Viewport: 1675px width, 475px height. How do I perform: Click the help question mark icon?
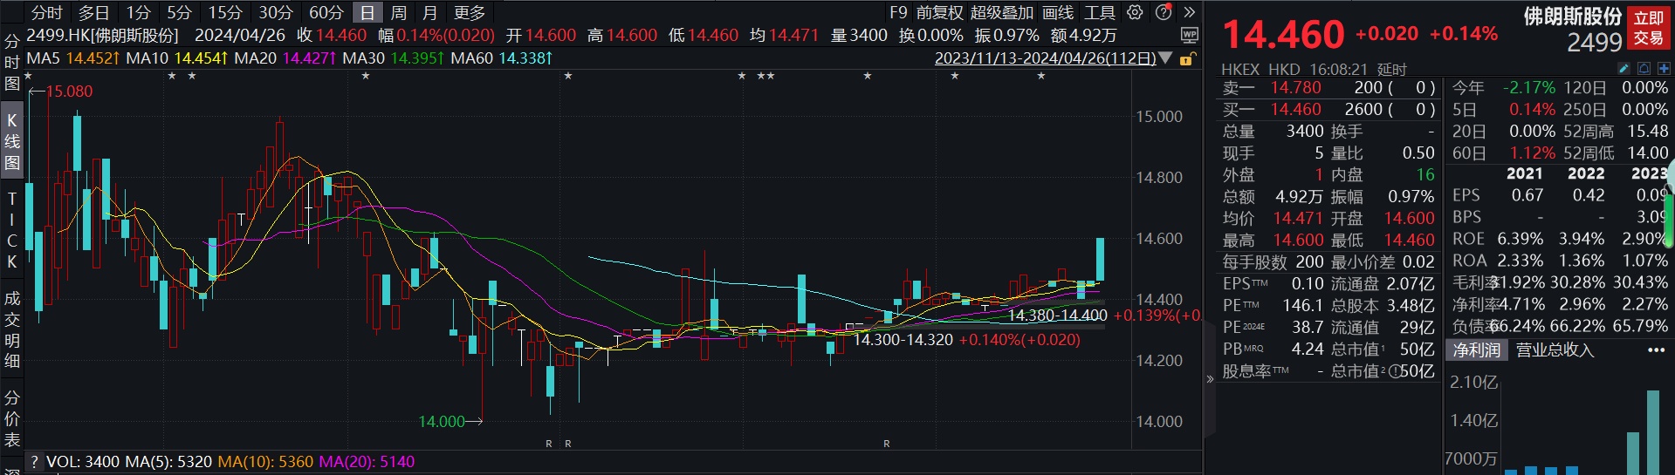coord(1164,12)
